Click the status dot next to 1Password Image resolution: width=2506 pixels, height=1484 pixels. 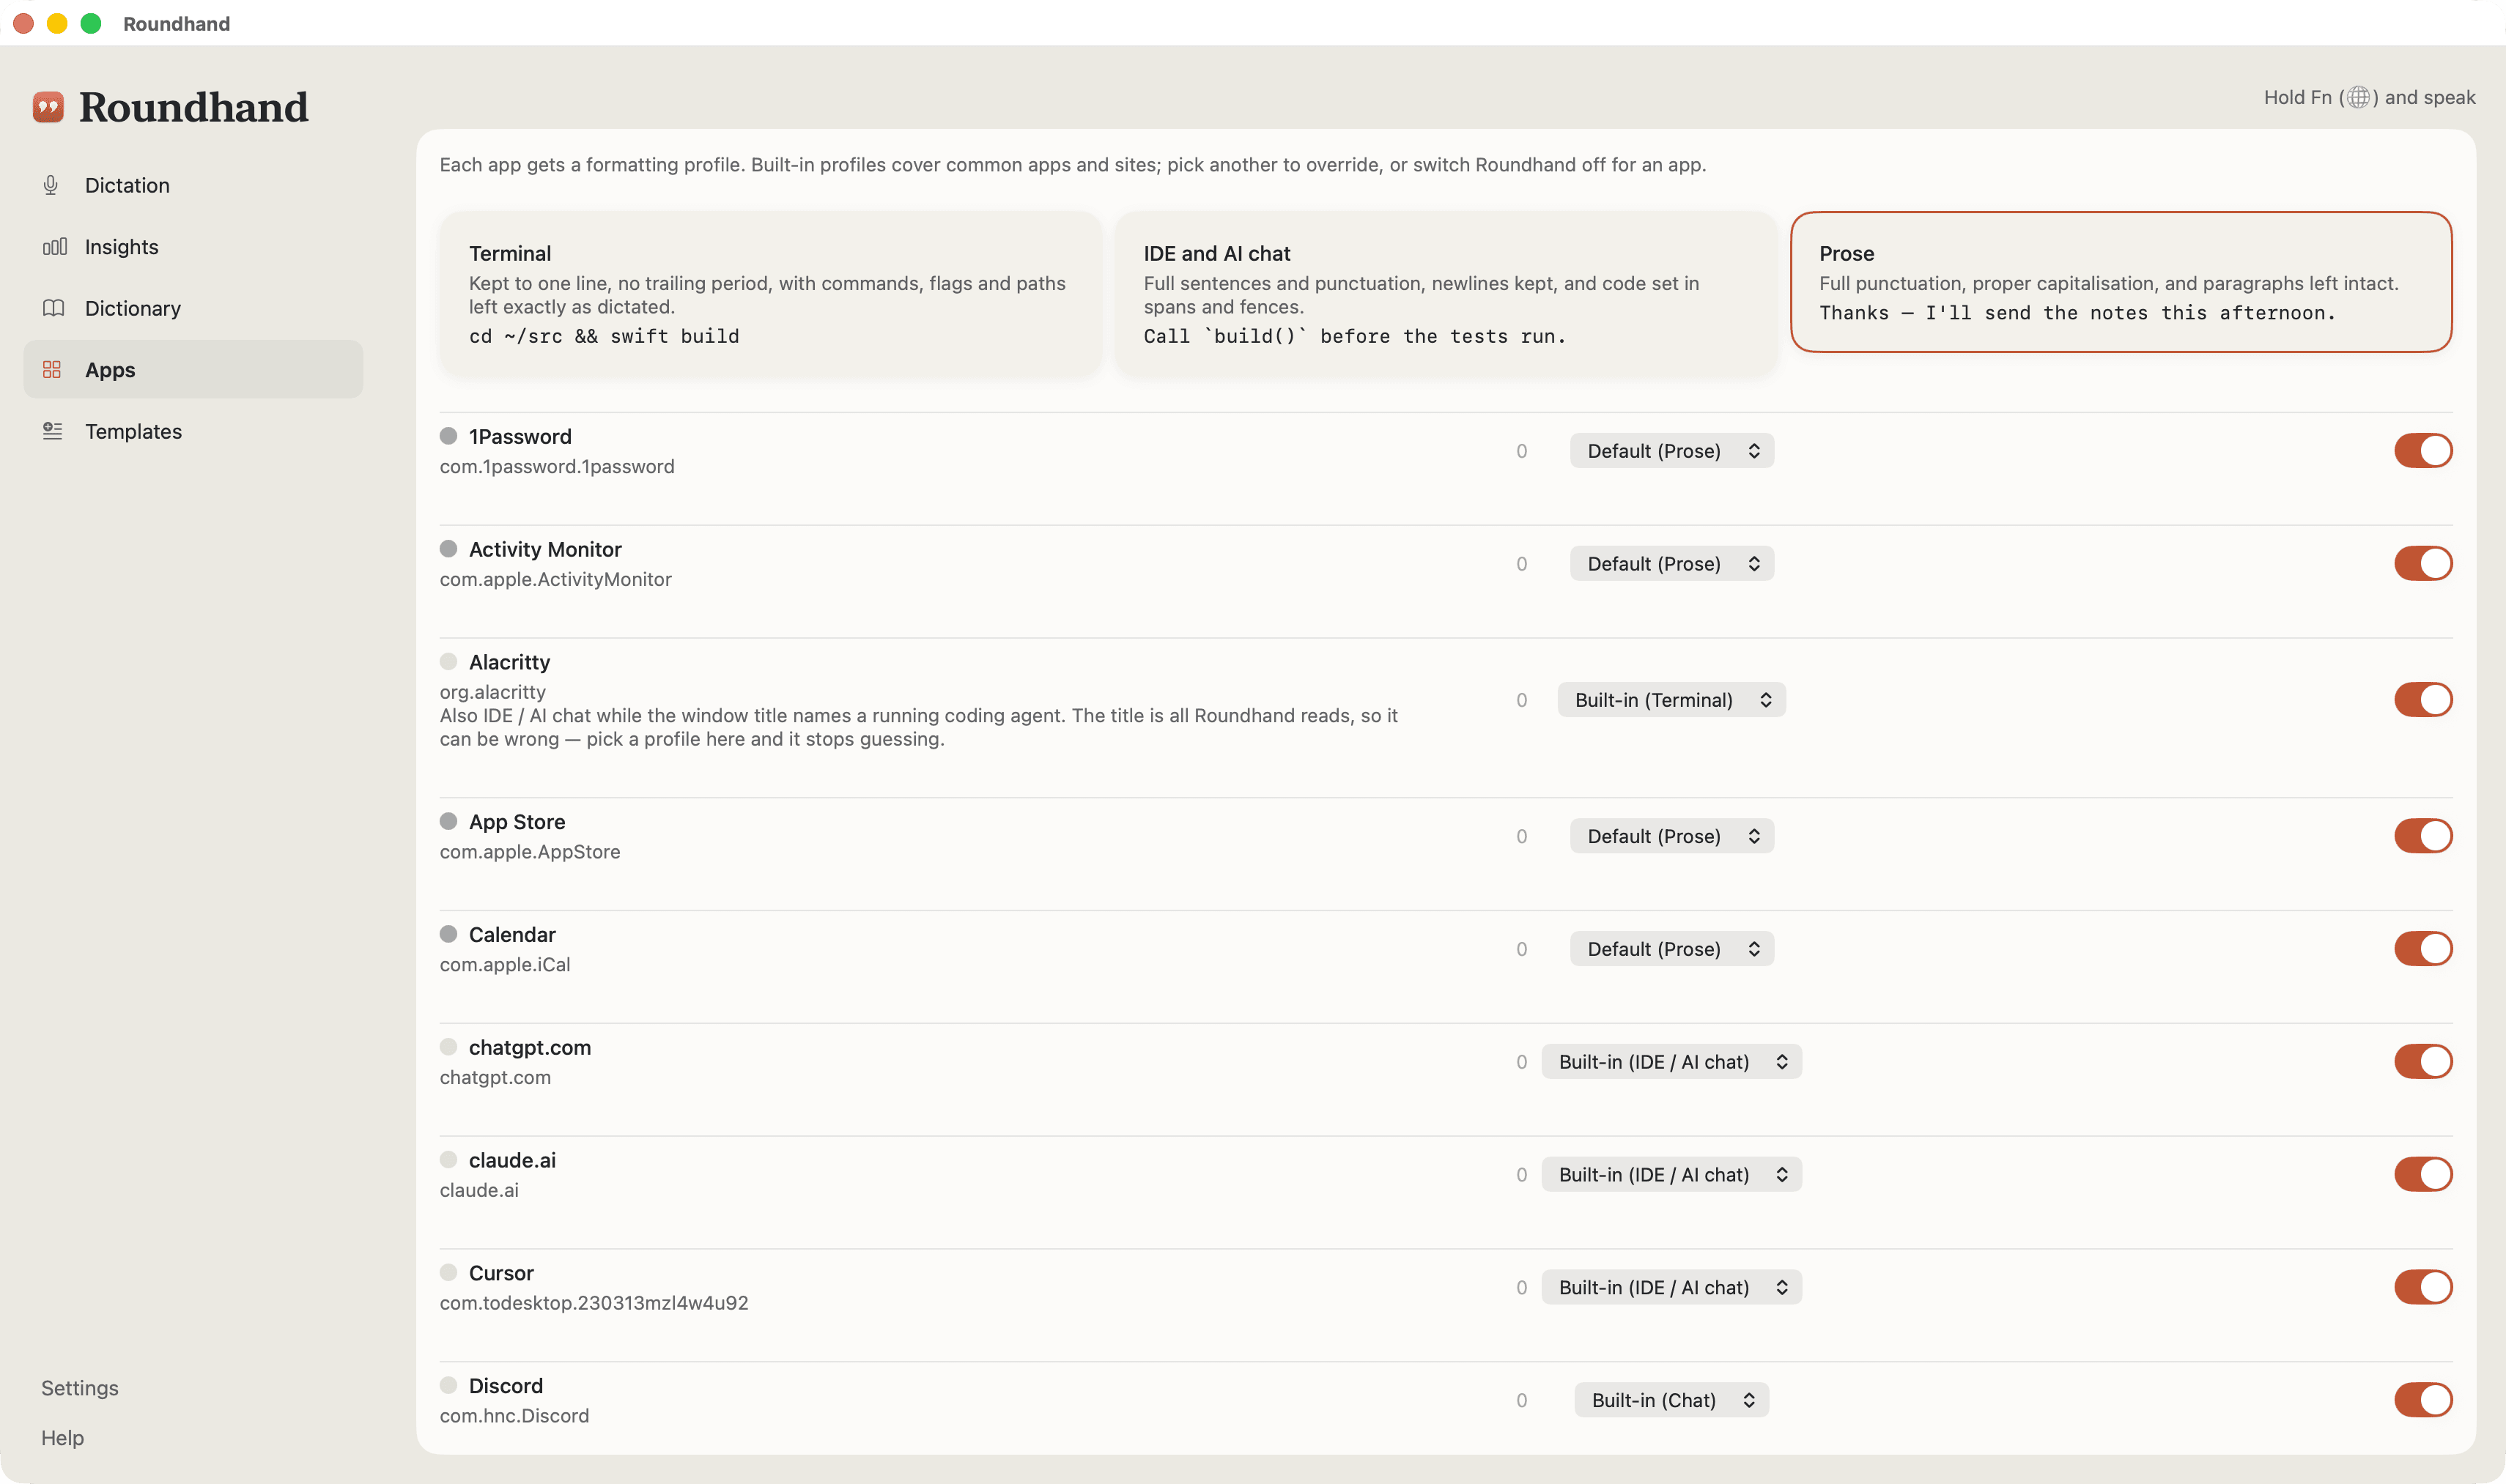tap(448, 436)
